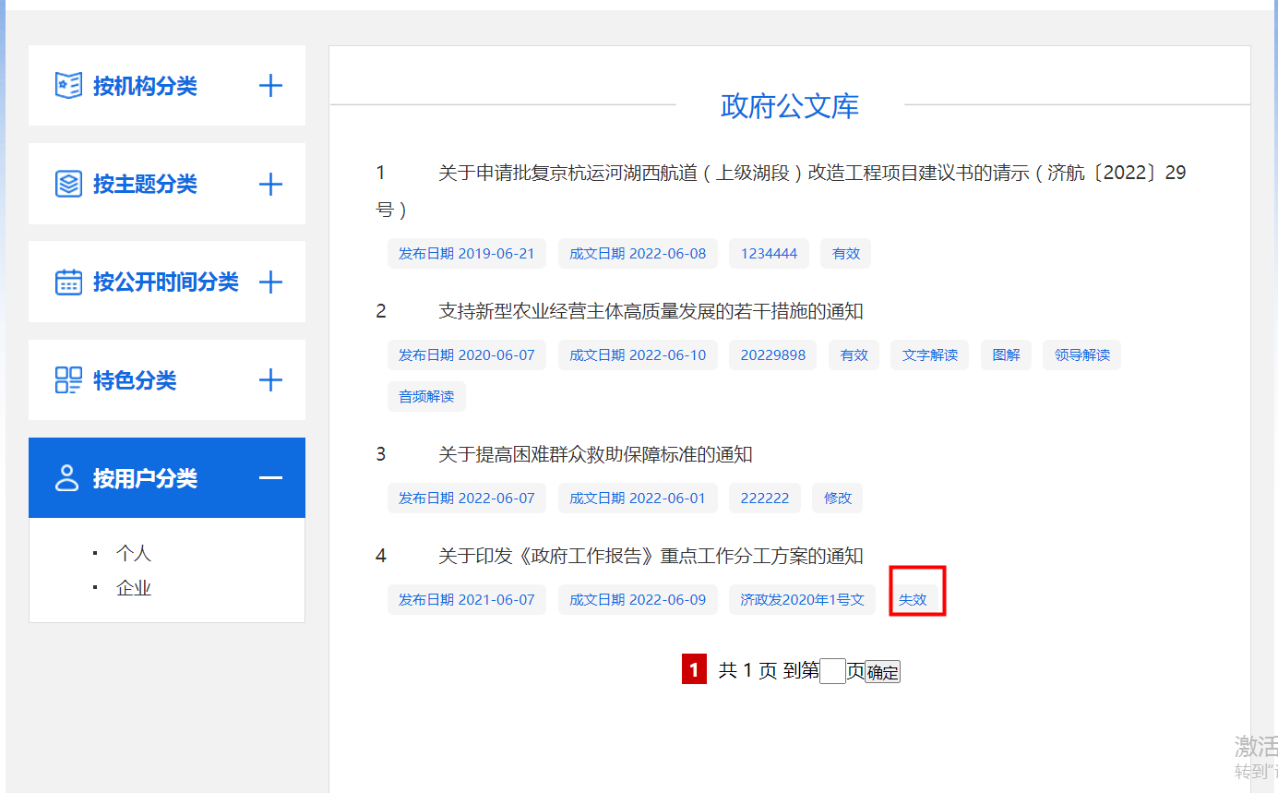The image size is (1278, 793).
Task: Select the 按用户分类 menu label
Action: click(x=145, y=478)
